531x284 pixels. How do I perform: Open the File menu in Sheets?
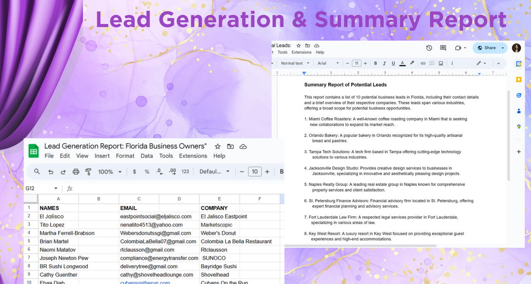pyautogui.click(x=49, y=156)
